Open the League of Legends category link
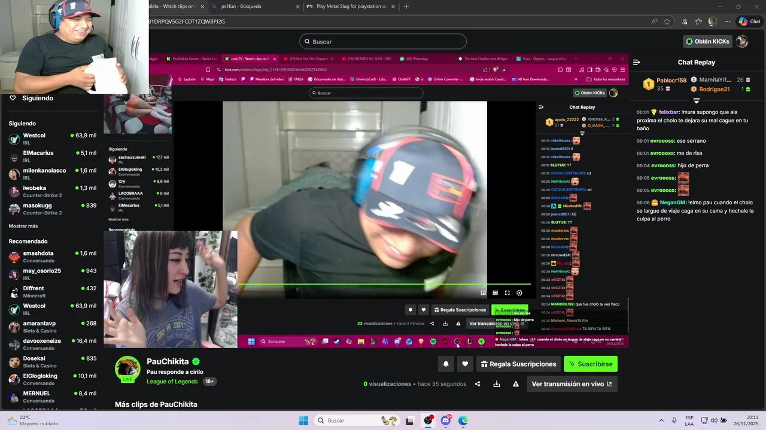Screen dimensions: 766x430 pyautogui.click(x=172, y=381)
